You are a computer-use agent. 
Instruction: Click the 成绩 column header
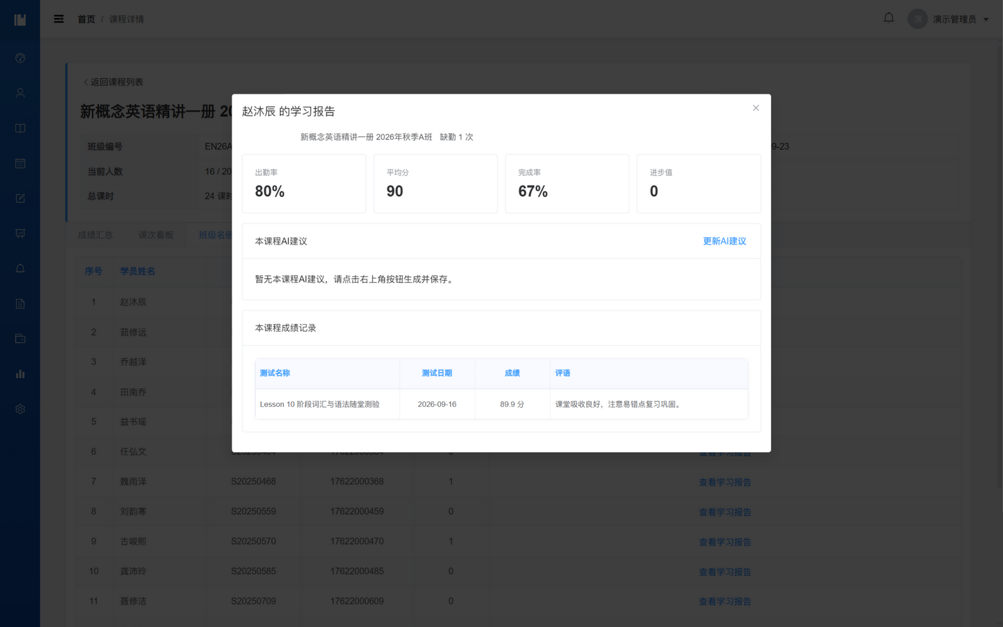(512, 373)
